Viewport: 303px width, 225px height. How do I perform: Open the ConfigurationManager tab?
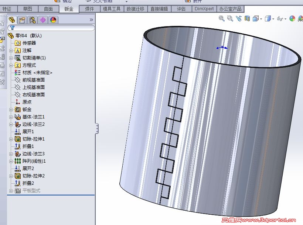33,20
